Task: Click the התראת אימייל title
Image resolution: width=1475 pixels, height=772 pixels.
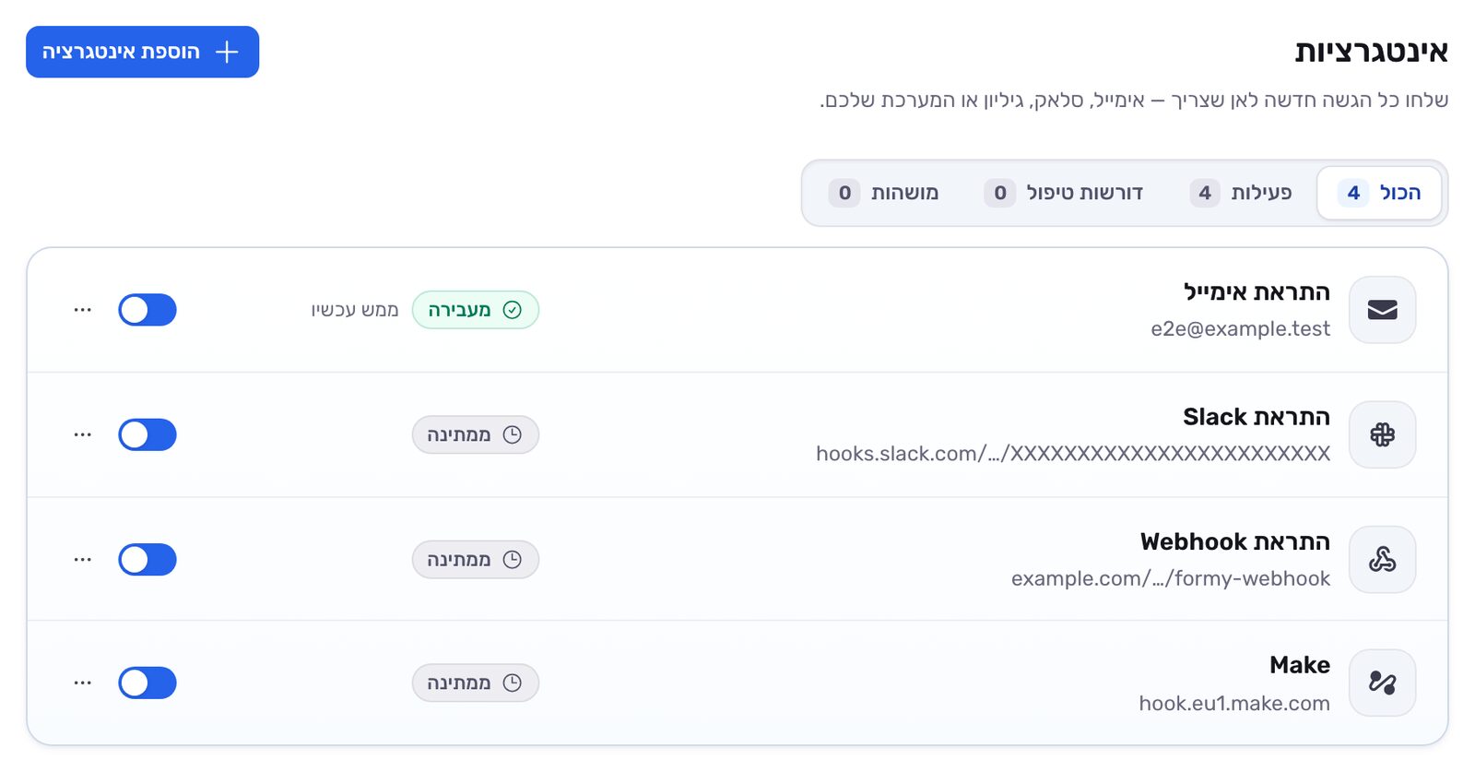Action: [x=1257, y=292]
